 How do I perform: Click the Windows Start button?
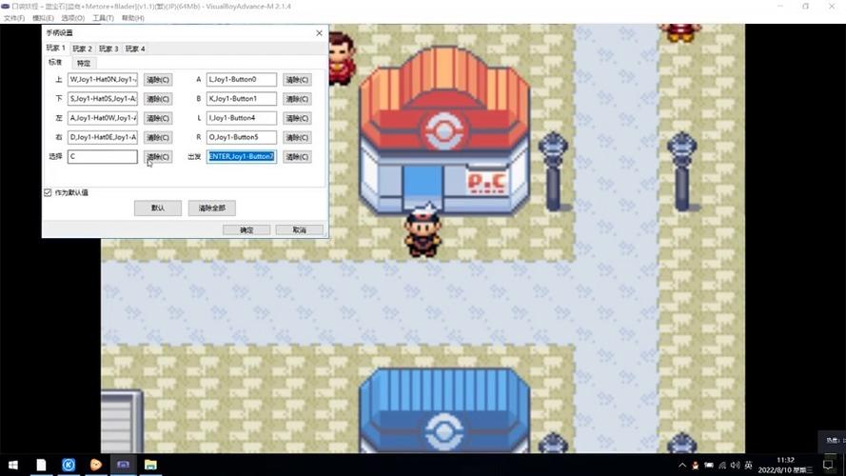tap(11, 465)
